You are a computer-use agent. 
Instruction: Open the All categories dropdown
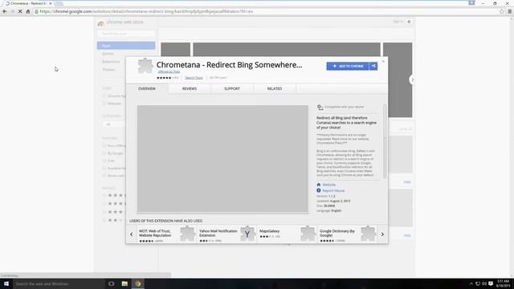pos(114,124)
